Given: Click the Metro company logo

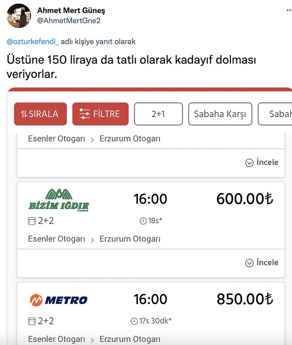Looking at the screenshot, I should (58, 300).
